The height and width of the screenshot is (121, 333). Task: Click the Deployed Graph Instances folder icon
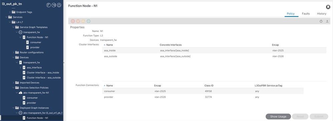click(17, 108)
